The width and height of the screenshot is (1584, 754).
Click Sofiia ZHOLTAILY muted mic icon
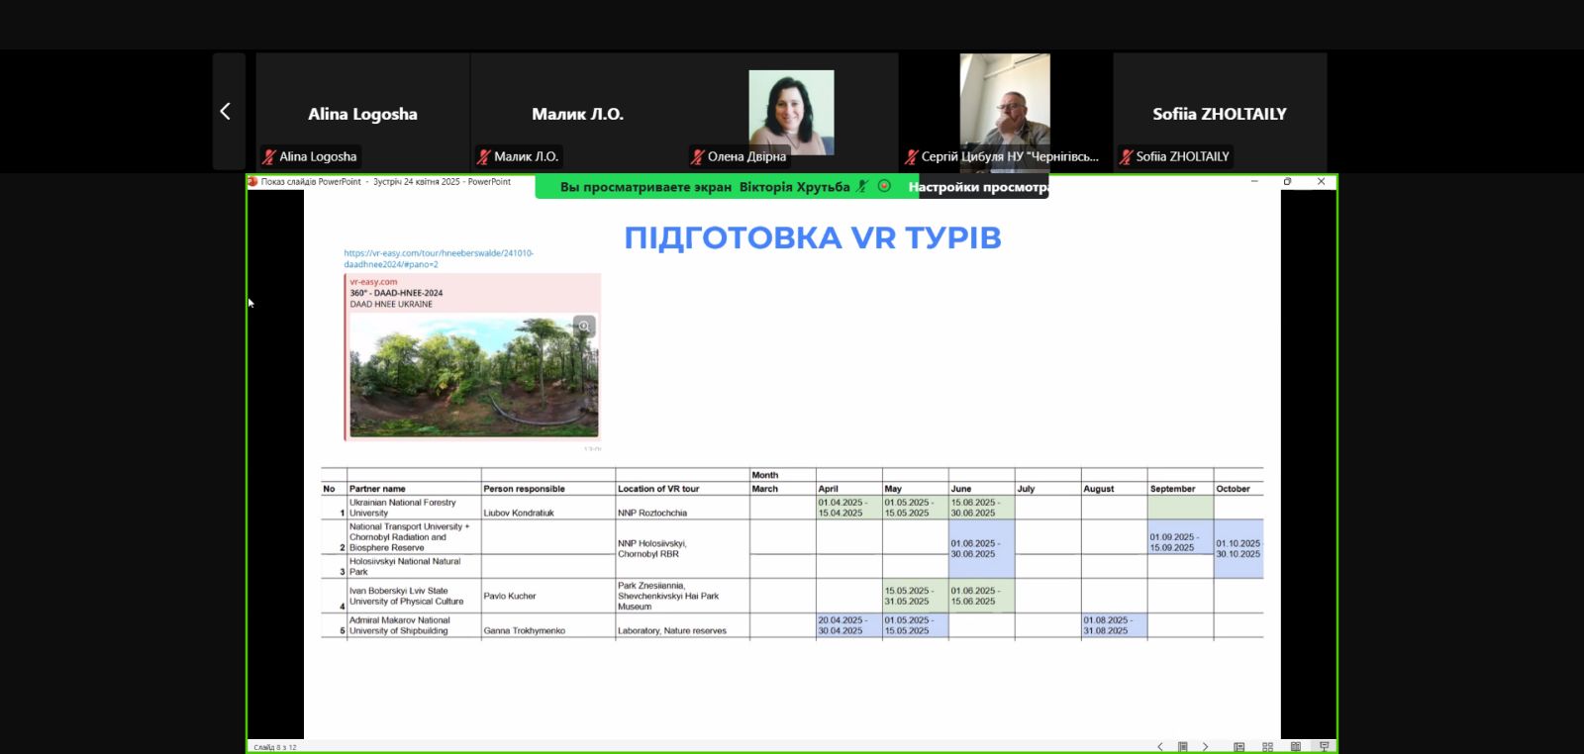(x=1126, y=156)
